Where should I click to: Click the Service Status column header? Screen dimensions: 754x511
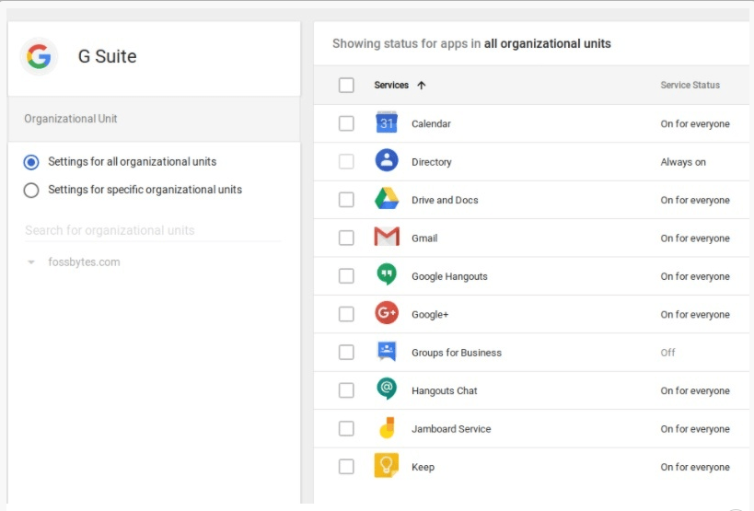point(690,85)
